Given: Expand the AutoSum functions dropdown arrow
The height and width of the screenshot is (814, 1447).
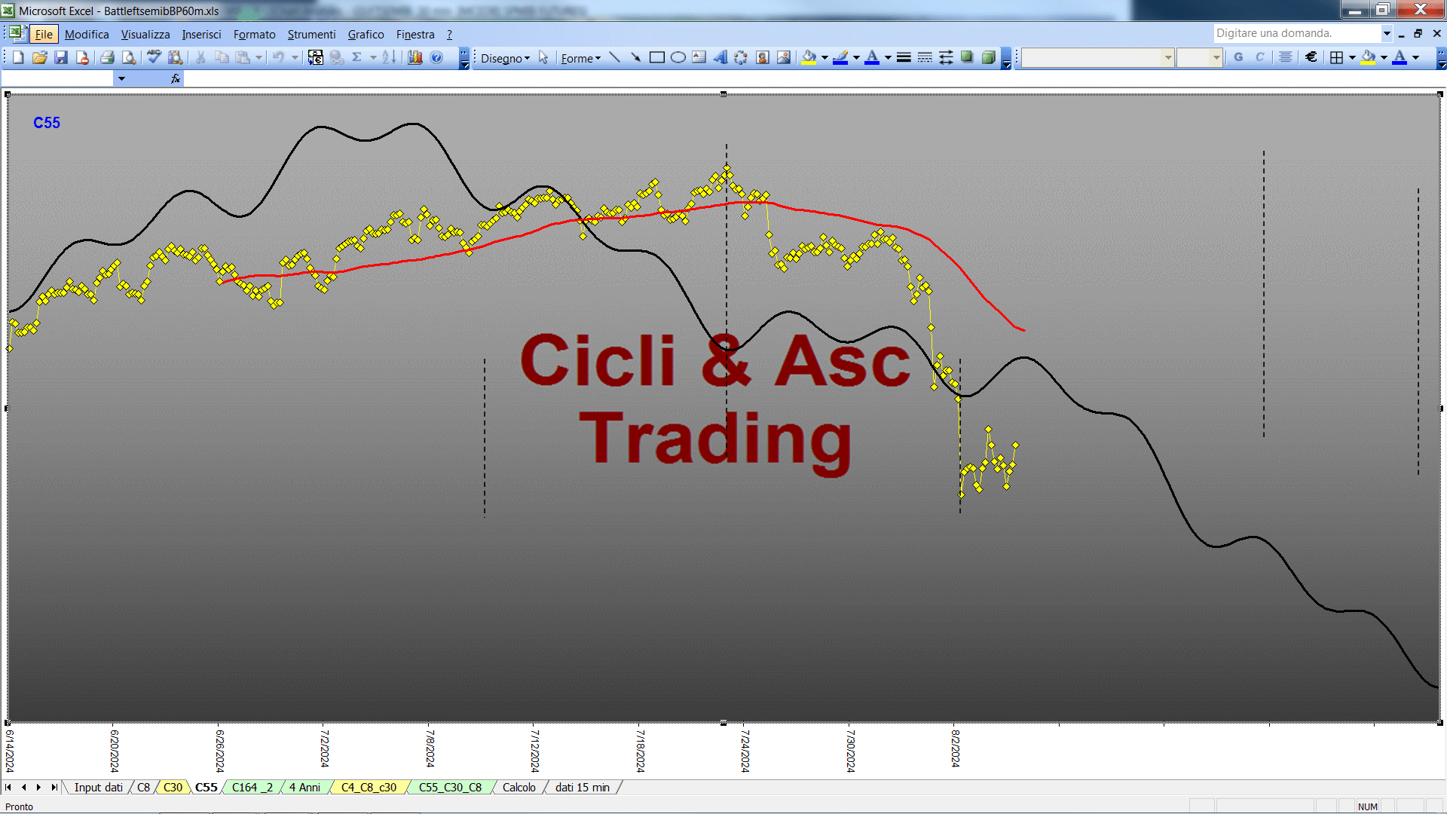Looking at the screenshot, I should (x=373, y=57).
